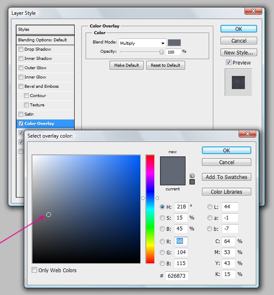Click the K black percentage field
274x295 pixels.
[x=228, y=274]
